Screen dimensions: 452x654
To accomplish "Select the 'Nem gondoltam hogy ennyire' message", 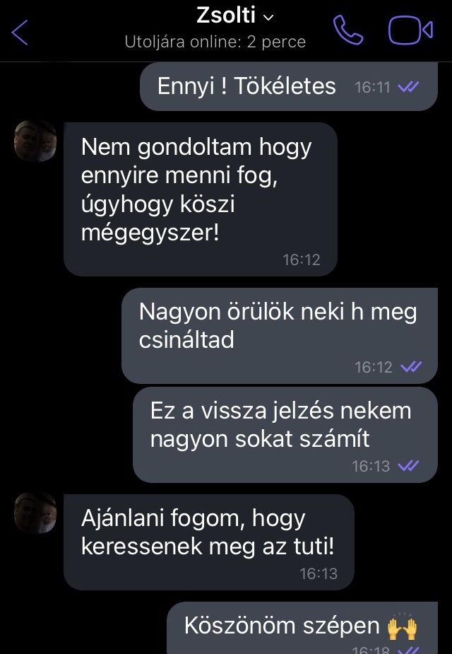I will [201, 199].
